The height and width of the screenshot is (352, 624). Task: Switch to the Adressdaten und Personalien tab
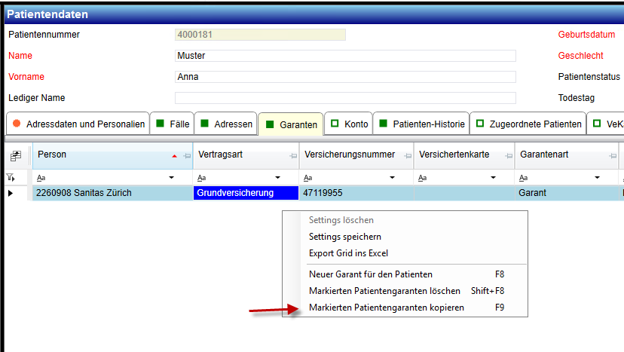tap(77, 124)
